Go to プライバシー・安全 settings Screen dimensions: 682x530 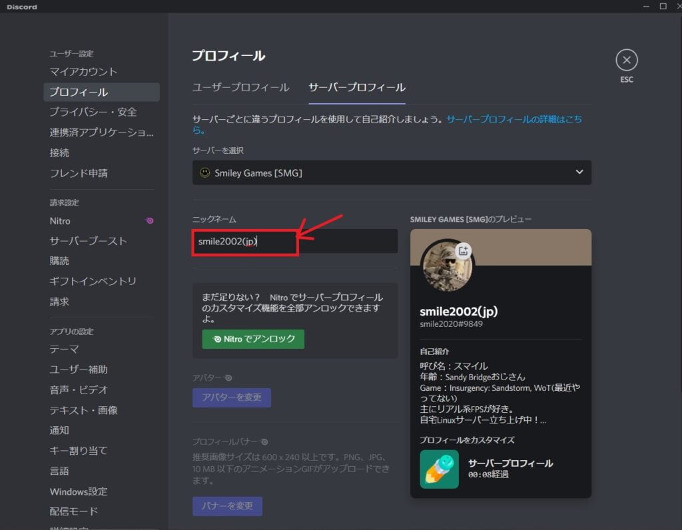point(93,112)
